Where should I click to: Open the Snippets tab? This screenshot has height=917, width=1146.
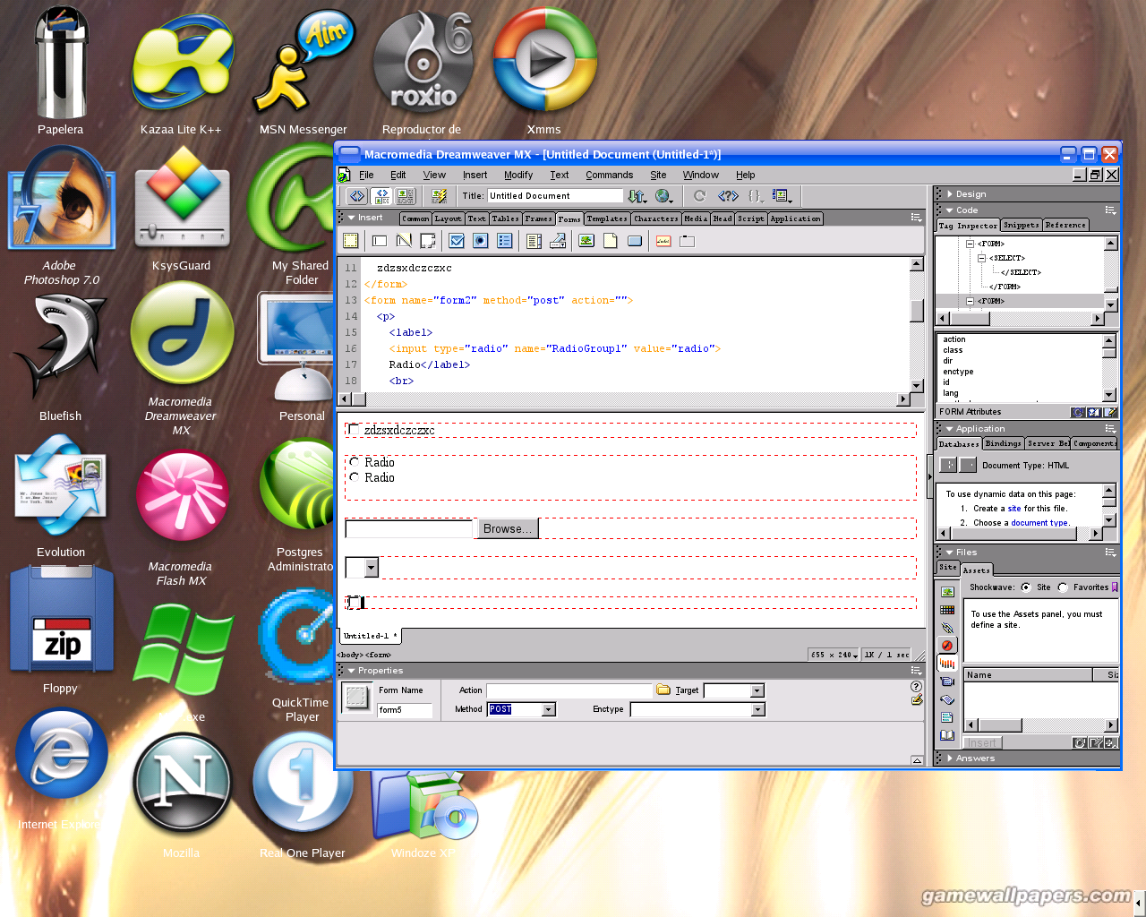click(1021, 225)
